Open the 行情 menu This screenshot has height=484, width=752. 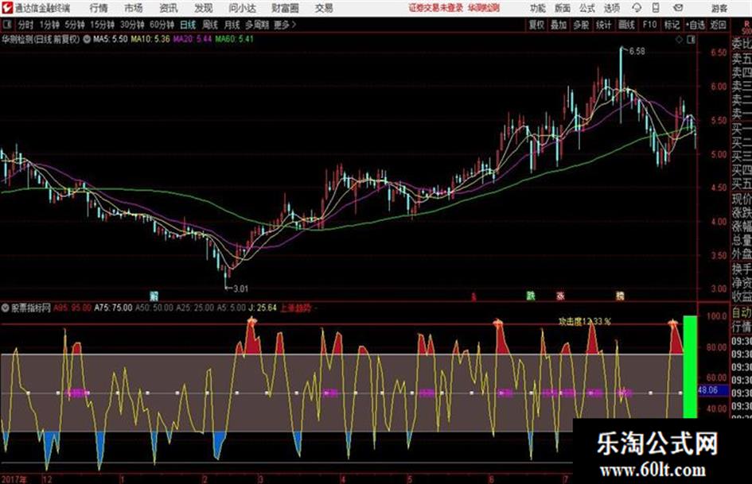coord(99,8)
